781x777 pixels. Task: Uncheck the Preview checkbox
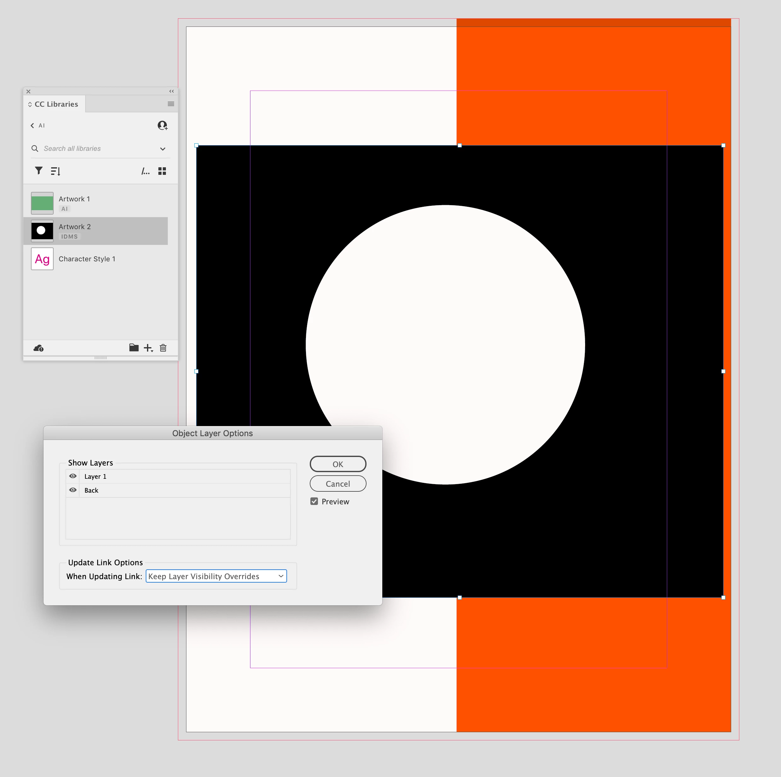314,501
